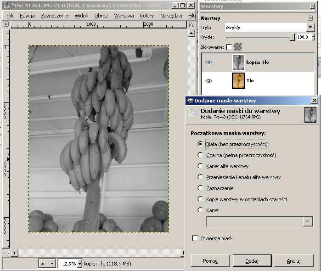
Task: Open the Warstwa menu
Action: (x=124, y=16)
